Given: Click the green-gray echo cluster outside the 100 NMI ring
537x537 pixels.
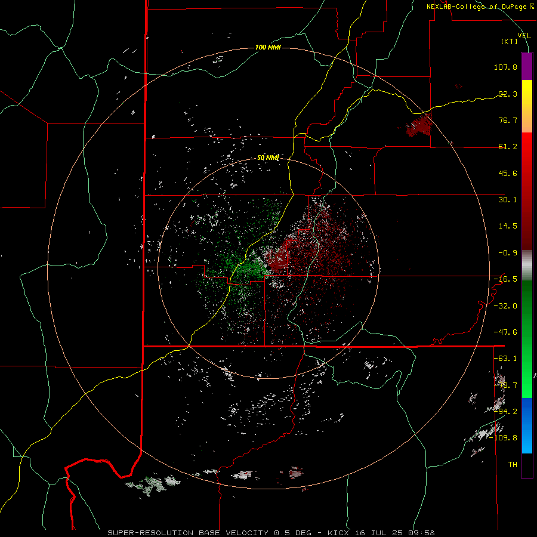Looking at the screenshot, I should (152, 484).
